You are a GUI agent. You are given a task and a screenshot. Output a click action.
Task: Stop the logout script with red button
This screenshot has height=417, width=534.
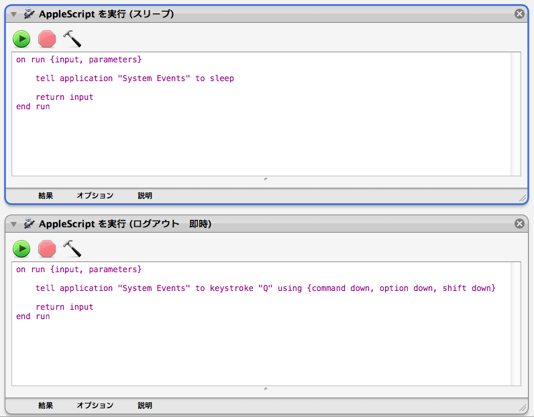47,249
